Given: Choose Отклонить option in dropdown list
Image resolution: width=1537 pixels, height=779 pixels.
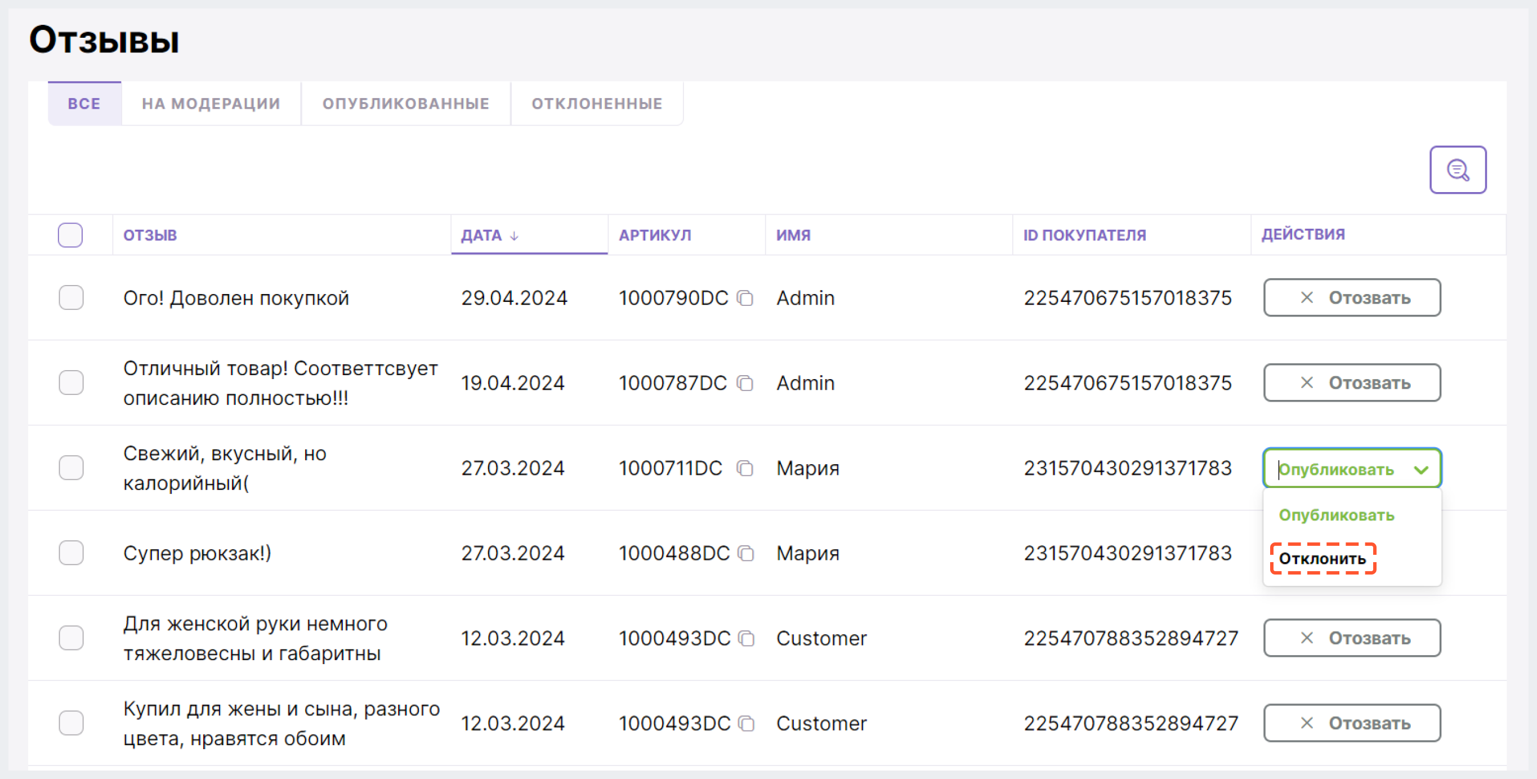Looking at the screenshot, I should pos(1322,559).
